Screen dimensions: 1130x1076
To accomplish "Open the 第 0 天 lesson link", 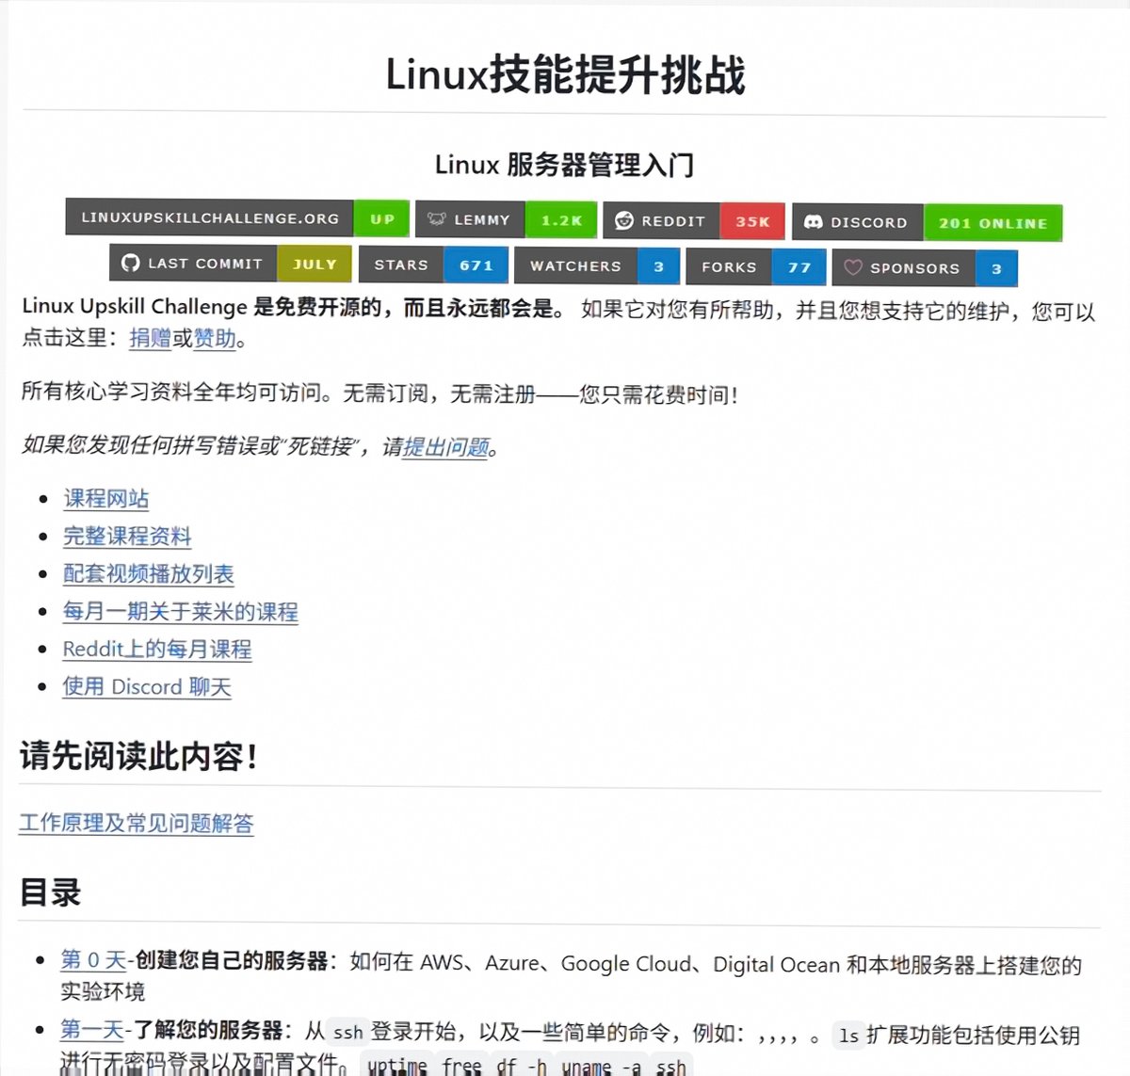I will coord(93,959).
